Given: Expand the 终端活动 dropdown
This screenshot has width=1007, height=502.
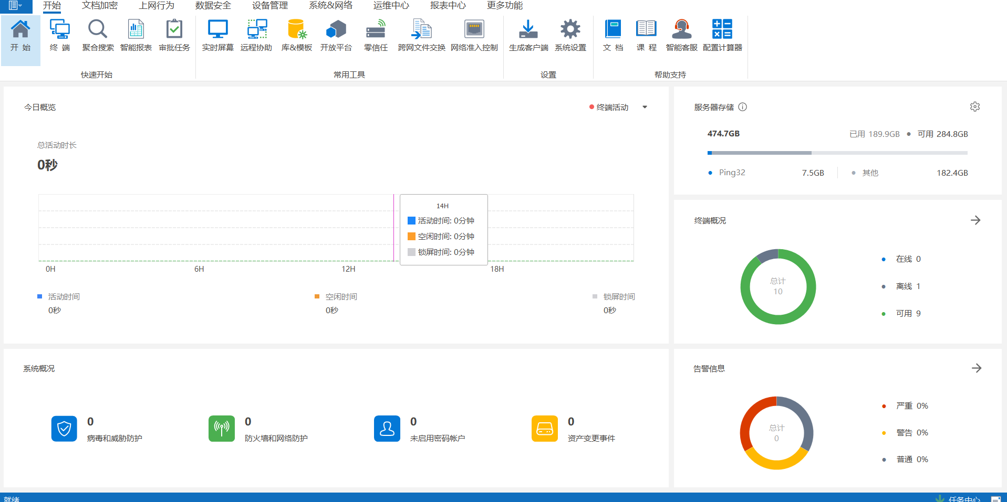Looking at the screenshot, I should click(645, 107).
